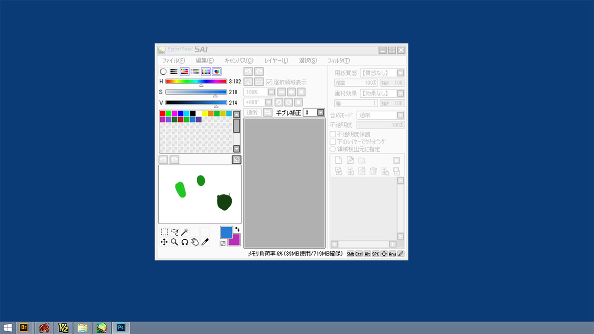Toggle the 選択領域表示 checkbox

tap(269, 82)
